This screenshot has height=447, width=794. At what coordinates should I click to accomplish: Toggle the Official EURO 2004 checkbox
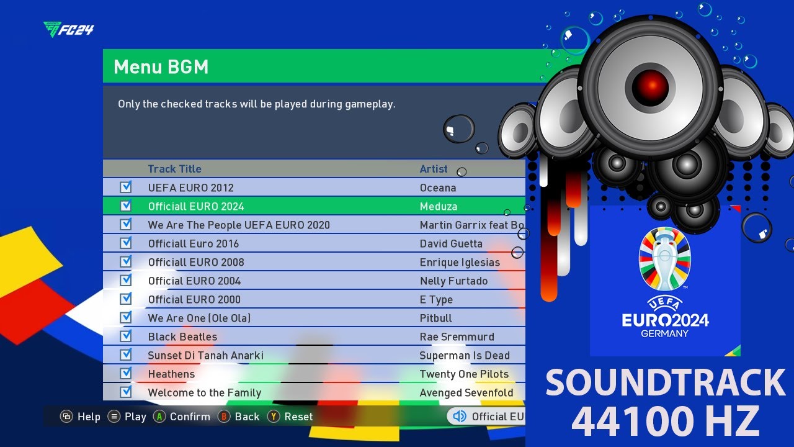click(x=126, y=280)
